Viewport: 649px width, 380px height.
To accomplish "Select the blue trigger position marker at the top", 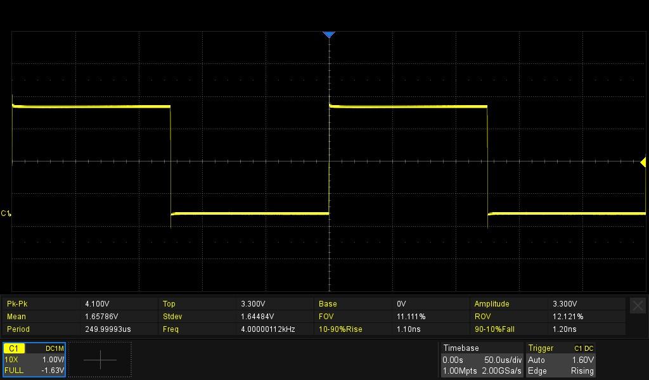I will tap(329, 35).
